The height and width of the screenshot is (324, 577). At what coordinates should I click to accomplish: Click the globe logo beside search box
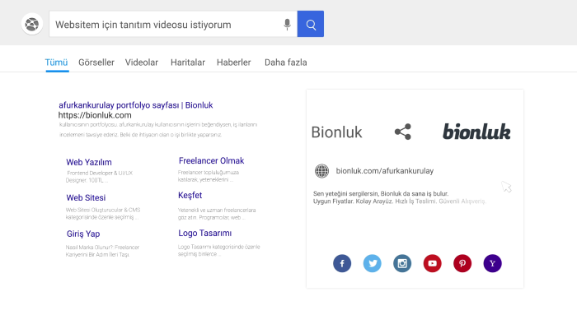pos(32,24)
